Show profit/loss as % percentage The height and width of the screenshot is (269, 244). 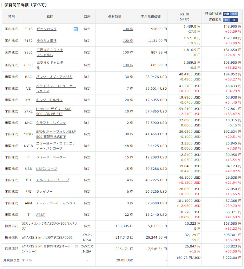(234, 20)
